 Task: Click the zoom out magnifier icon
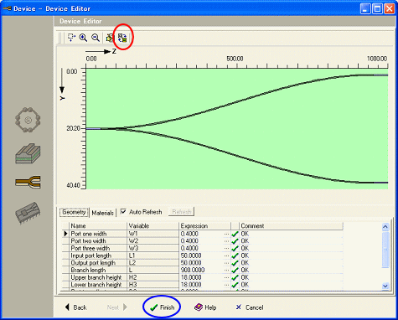coord(96,38)
